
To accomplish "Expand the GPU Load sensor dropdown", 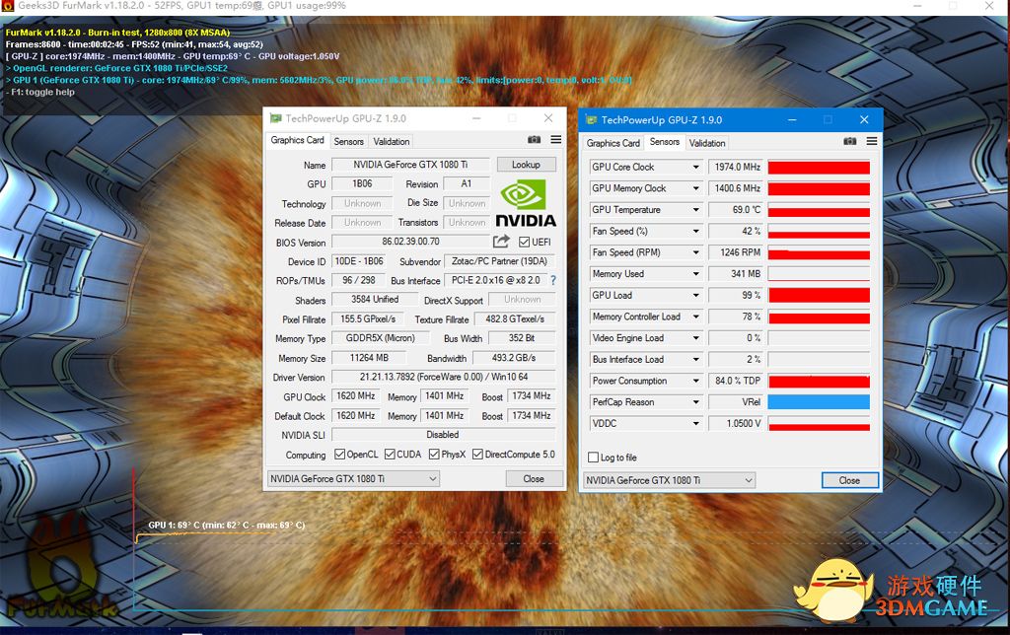I will (695, 295).
